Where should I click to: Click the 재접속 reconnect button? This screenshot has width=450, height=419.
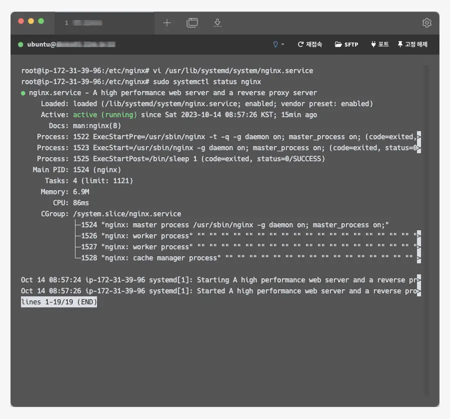tap(309, 45)
